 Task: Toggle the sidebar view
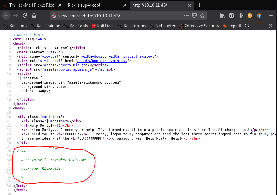click(x=232, y=16)
